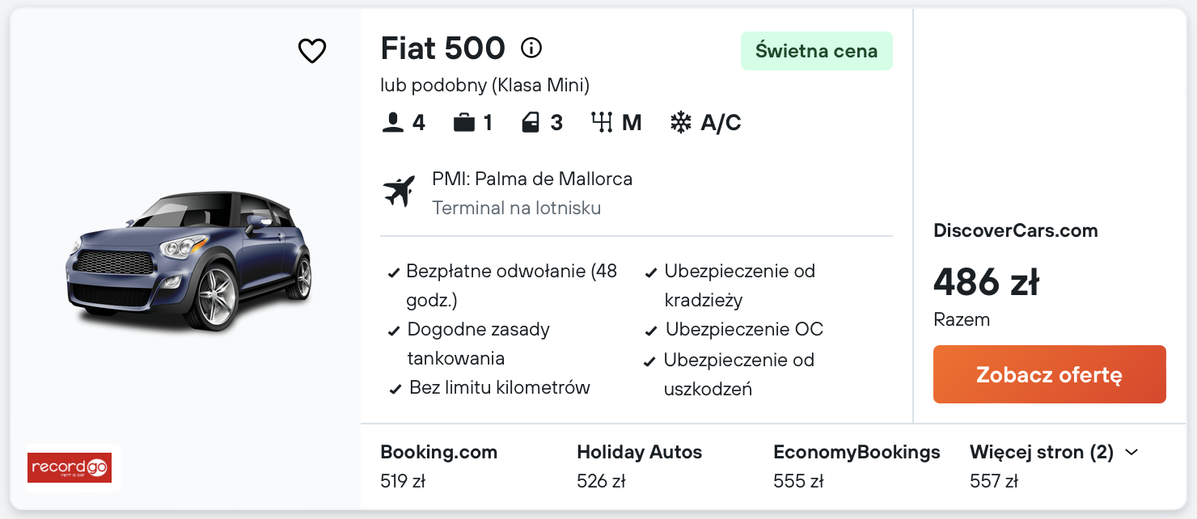Click the airplane pickup location icon
Screen dimensions: 1197x519
399,192
